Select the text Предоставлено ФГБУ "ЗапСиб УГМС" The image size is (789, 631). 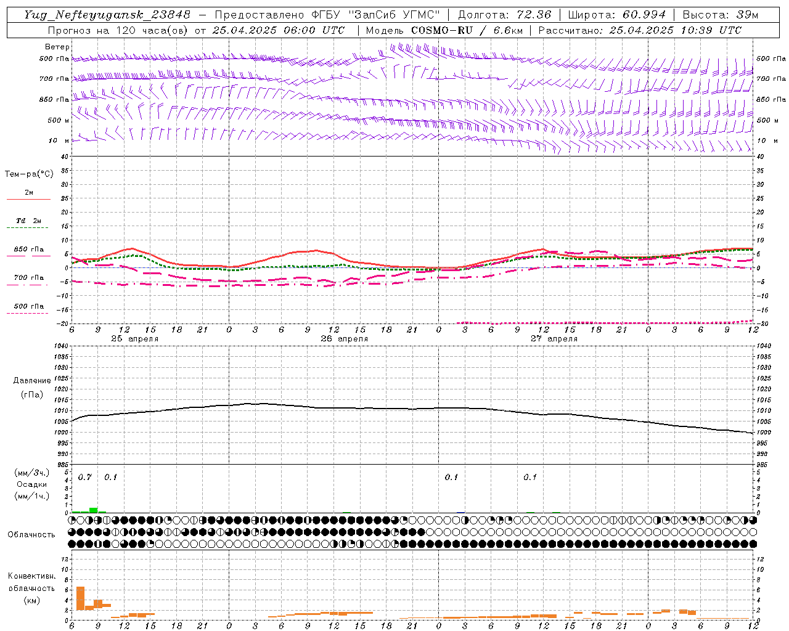[x=327, y=15]
